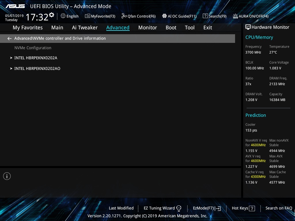The height and width of the screenshot is (221, 295).
Task: Click the 1.136 V cache requirement value
Action: point(251,182)
